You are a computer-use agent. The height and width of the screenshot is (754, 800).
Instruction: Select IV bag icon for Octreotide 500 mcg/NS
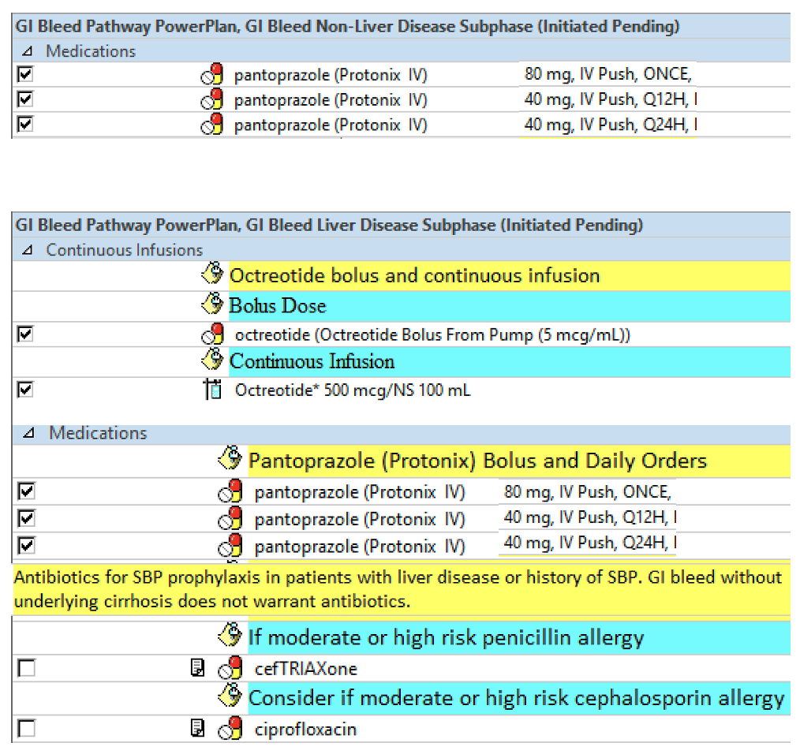tap(212, 390)
